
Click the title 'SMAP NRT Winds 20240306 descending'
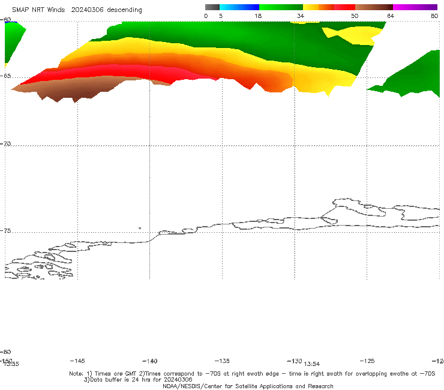(x=77, y=10)
